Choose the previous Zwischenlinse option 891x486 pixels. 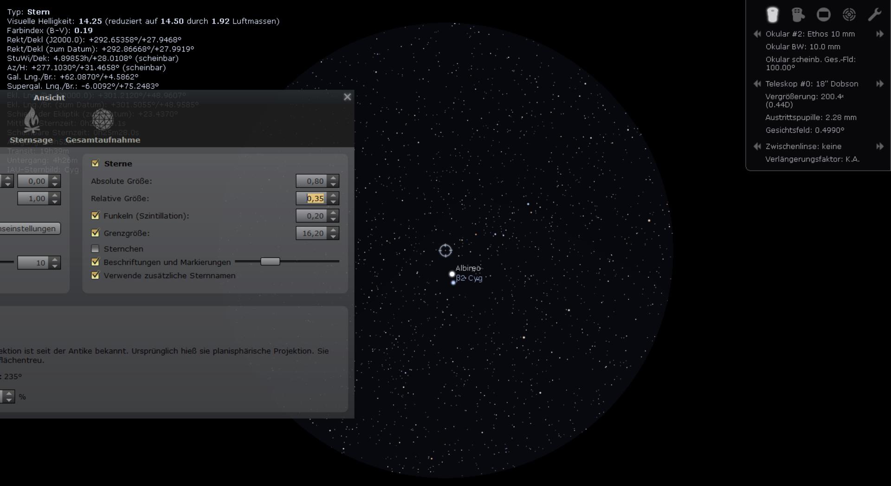(x=757, y=147)
